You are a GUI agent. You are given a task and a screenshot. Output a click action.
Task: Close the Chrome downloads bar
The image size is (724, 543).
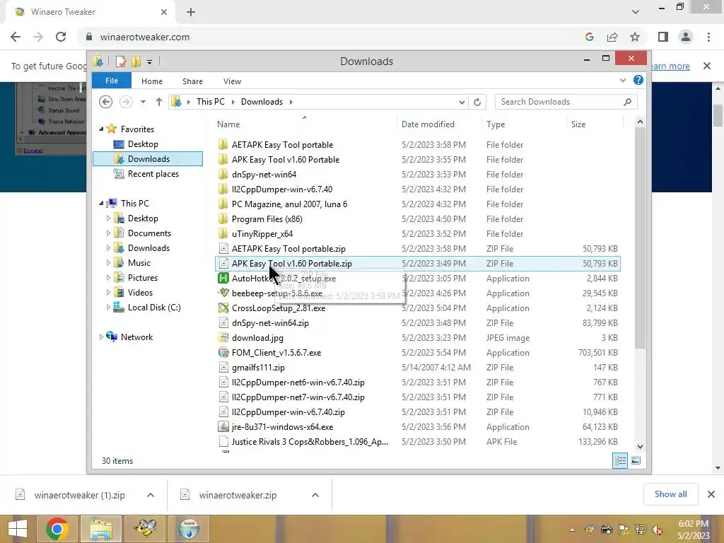tap(711, 494)
